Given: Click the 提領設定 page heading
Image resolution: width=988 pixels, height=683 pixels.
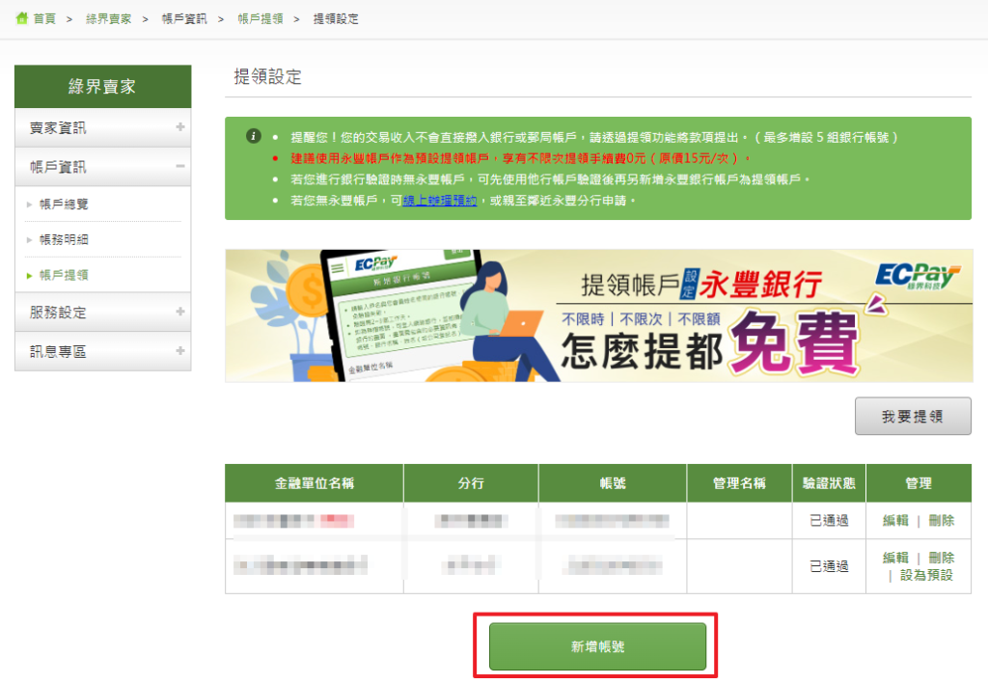Looking at the screenshot, I should 268,77.
